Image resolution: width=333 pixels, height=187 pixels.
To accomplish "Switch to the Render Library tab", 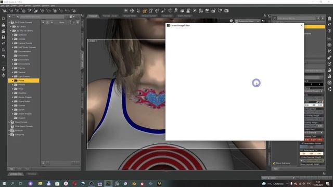I will 110,16.
